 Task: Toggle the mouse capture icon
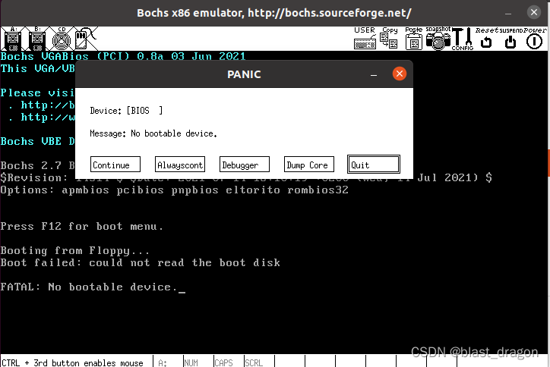tap(86, 39)
